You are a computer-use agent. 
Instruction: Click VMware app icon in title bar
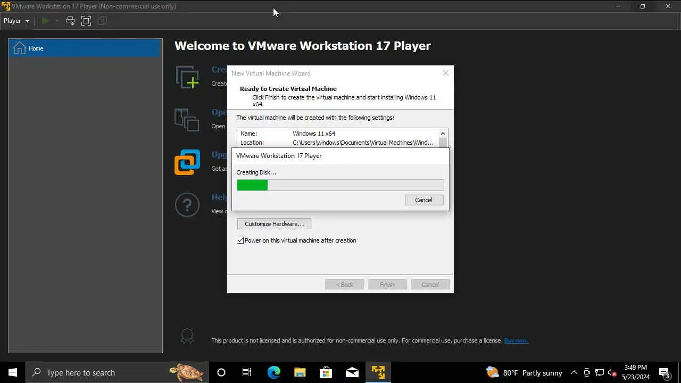point(6,6)
